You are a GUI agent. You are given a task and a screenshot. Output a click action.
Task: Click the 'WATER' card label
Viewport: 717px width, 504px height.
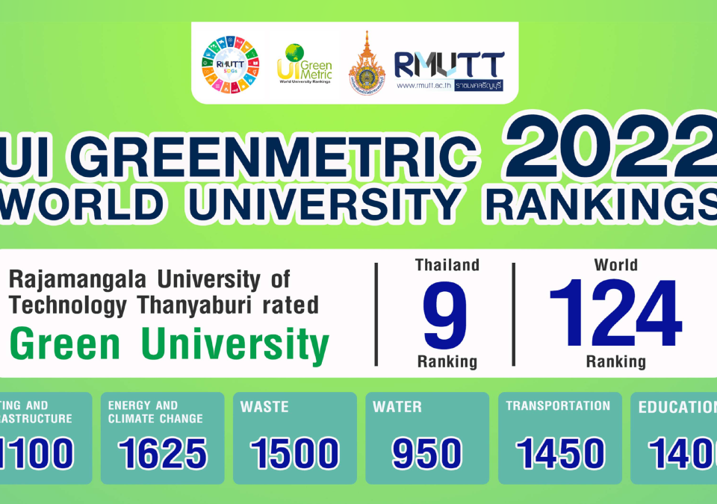point(397,407)
